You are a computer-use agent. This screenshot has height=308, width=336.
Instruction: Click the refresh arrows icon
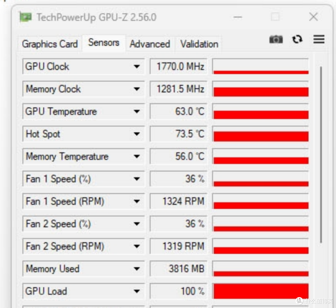[297, 39]
